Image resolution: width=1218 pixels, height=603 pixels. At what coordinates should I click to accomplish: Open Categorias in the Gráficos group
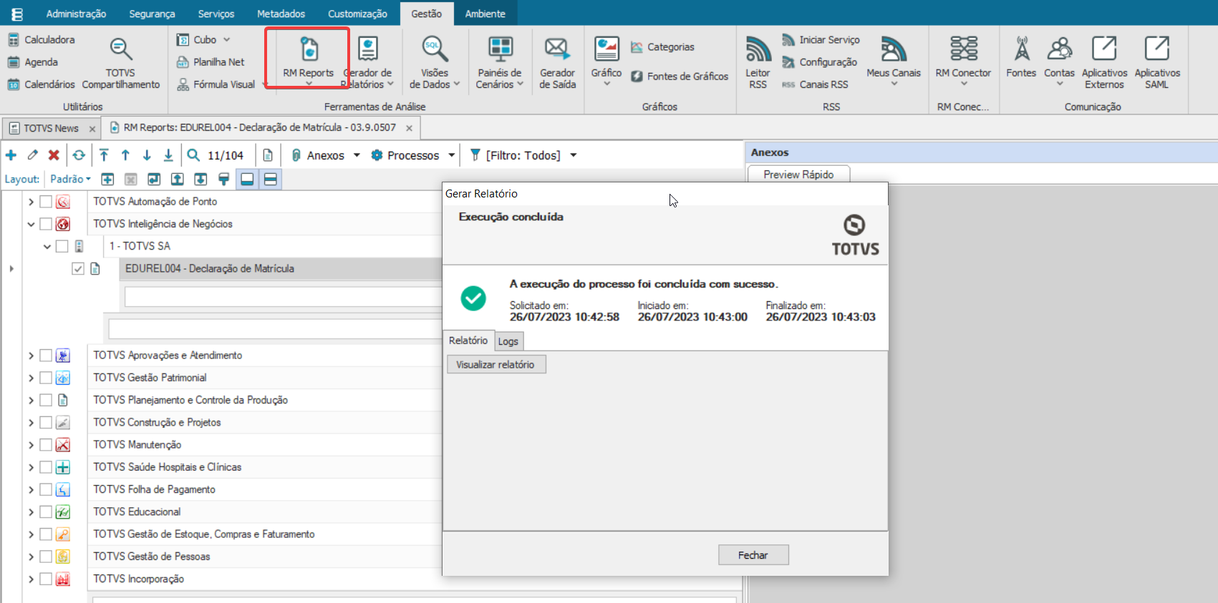pyautogui.click(x=662, y=47)
